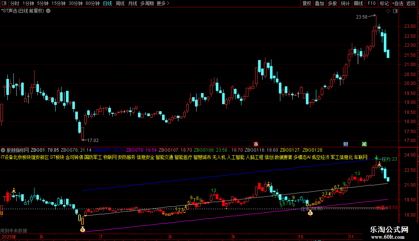The image size is (419, 241).
Task: Click the 用到未来数据 notice text
Action: tap(14, 231)
